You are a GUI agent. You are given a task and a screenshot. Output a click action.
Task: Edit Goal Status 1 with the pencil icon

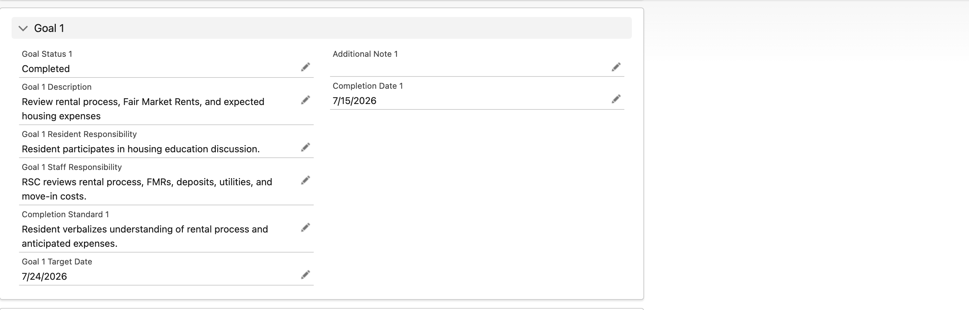[x=306, y=67]
